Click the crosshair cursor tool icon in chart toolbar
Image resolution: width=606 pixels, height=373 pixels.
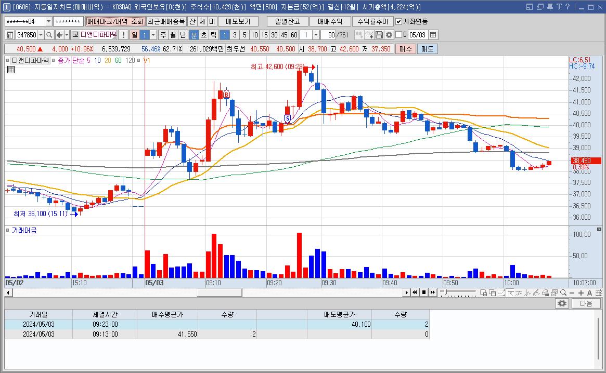pyautogui.click(x=510, y=292)
